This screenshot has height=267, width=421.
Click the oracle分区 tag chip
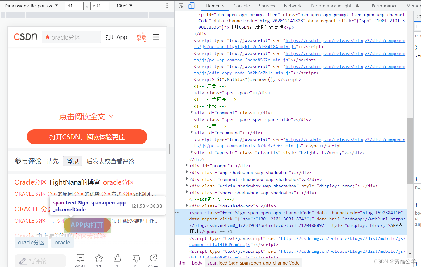(31, 243)
